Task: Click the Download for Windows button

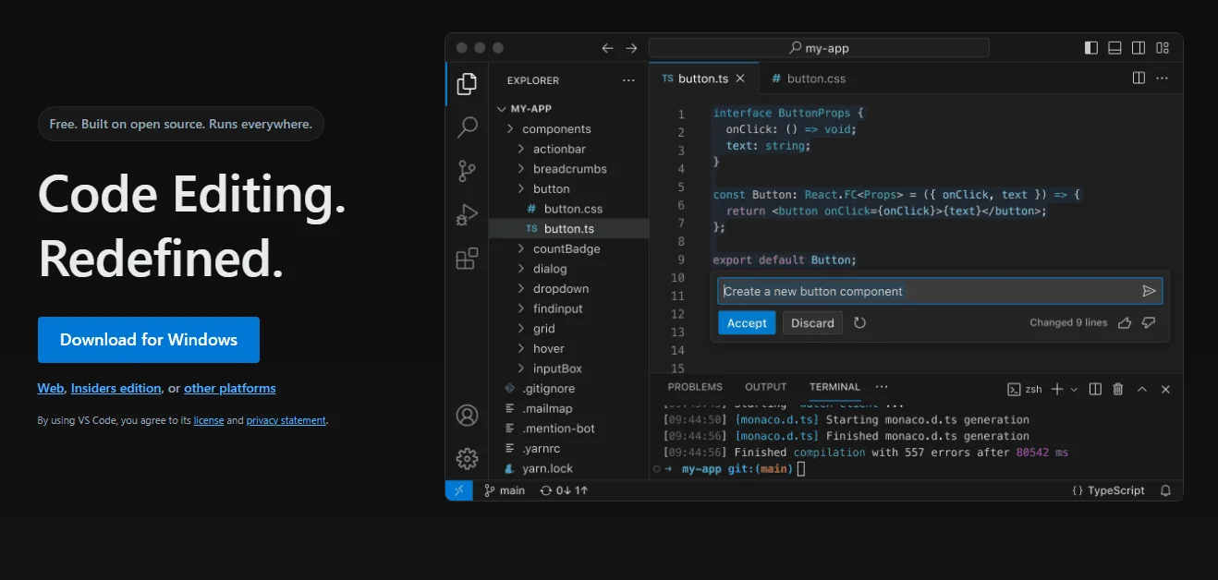Action: [148, 340]
